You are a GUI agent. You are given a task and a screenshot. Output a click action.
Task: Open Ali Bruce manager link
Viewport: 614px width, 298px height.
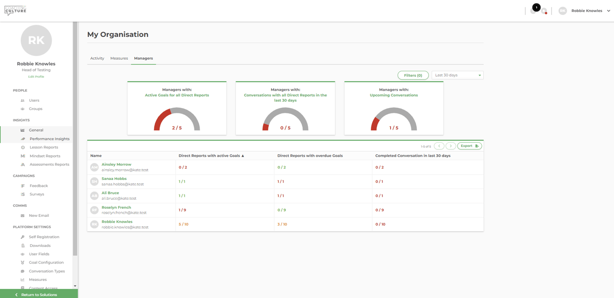[110, 193]
